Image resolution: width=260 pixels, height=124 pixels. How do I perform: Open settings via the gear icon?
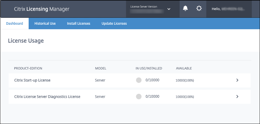199,9
